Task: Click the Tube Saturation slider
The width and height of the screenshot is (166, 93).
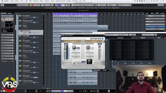Action: tap(79, 63)
